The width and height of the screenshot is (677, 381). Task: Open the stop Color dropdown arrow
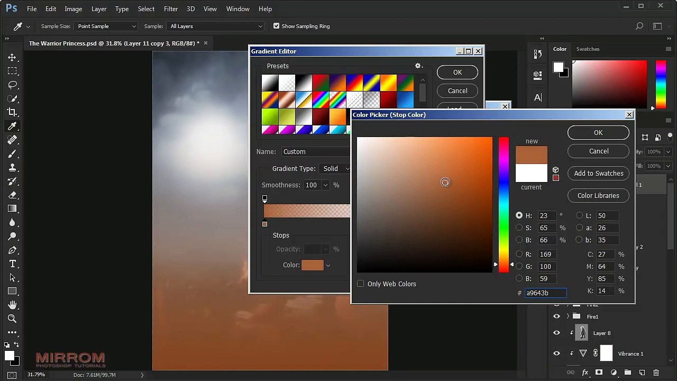[x=328, y=265]
